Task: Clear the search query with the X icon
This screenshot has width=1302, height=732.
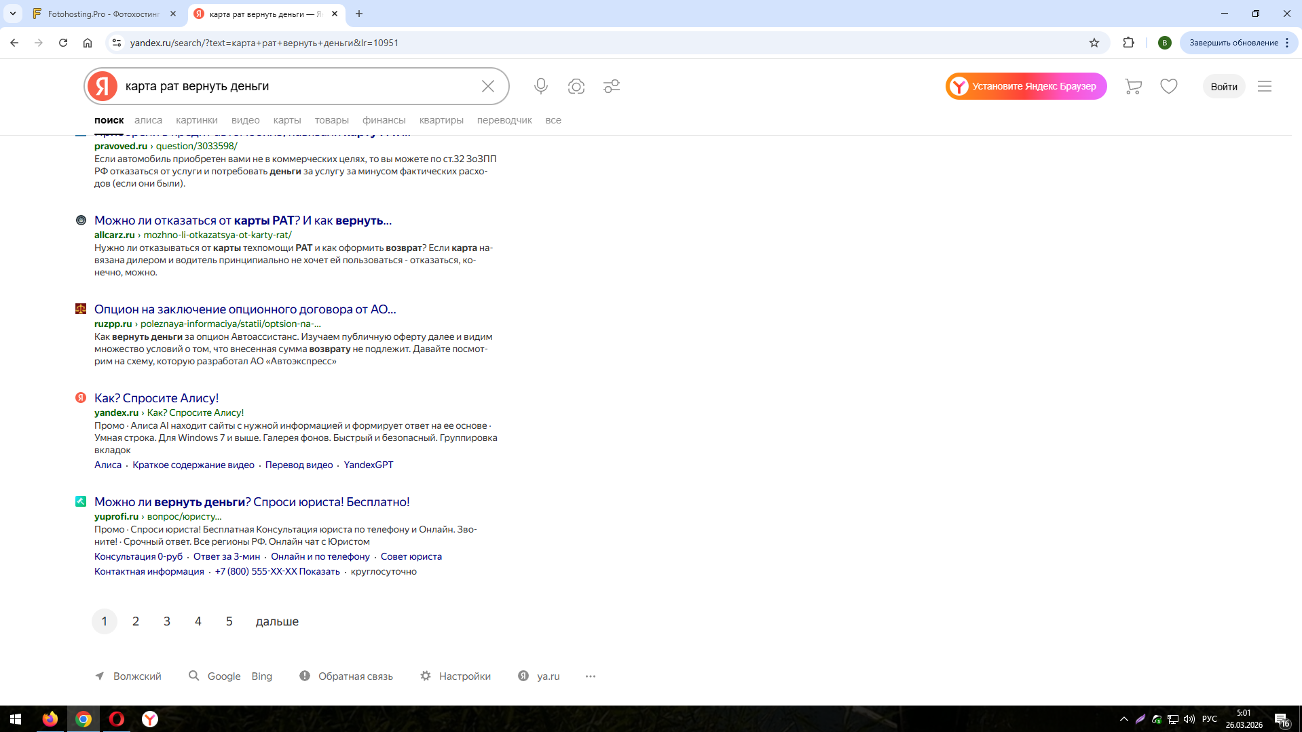Action: (x=488, y=86)
